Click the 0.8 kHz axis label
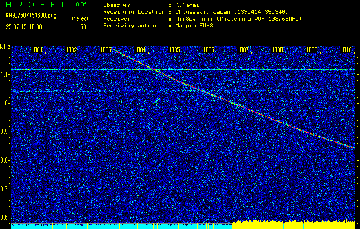360x229 pixels. [x=5, y=160]
